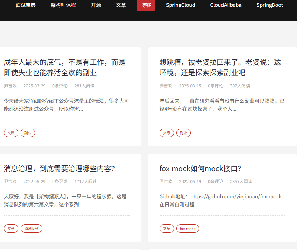
Task: Click 文章 tag under fox-mock card
Action: (x=167, y=229)
